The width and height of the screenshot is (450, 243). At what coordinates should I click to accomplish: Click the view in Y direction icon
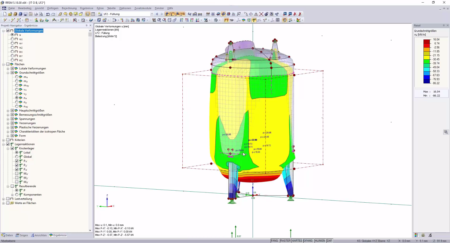pos(187,20)
